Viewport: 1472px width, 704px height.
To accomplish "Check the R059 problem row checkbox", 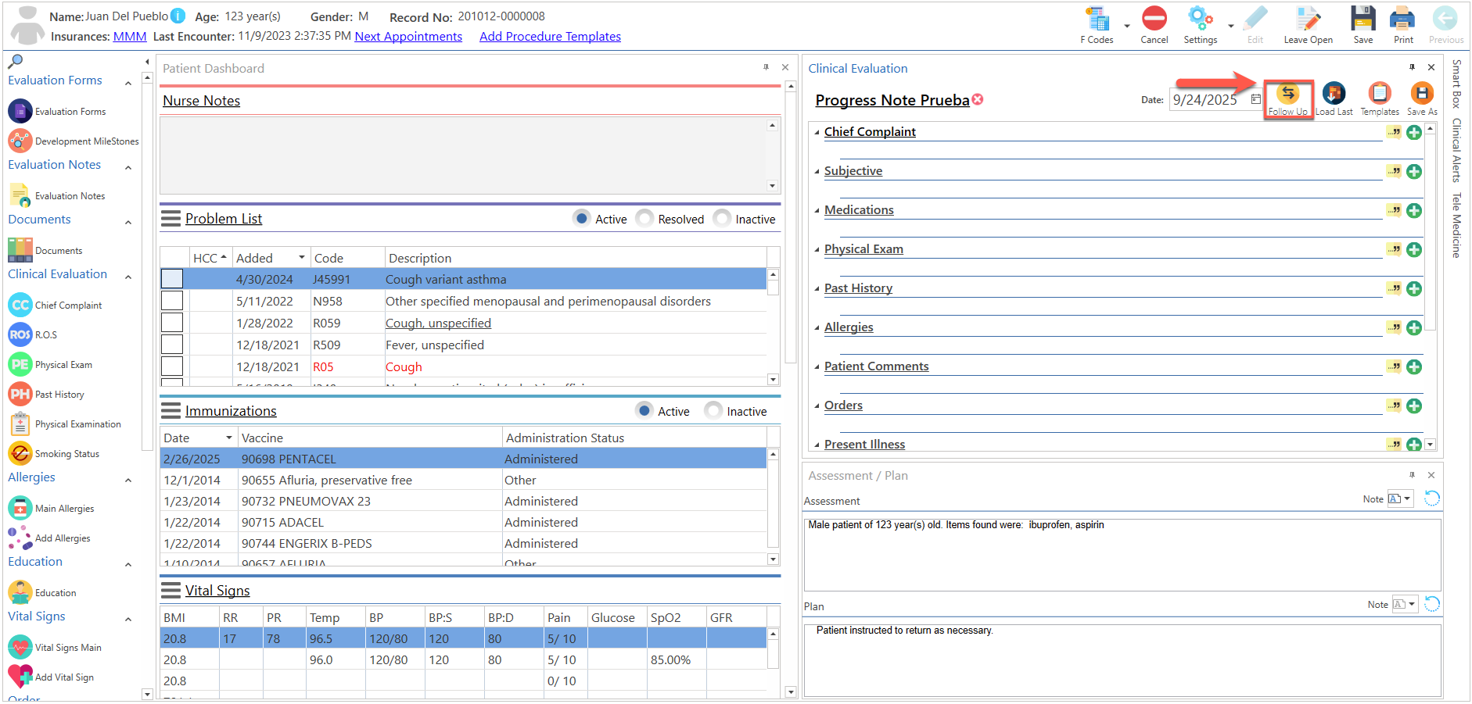I will pos(172,323).
